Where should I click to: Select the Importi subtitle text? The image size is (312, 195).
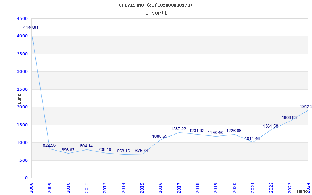[x=156, y=13]
